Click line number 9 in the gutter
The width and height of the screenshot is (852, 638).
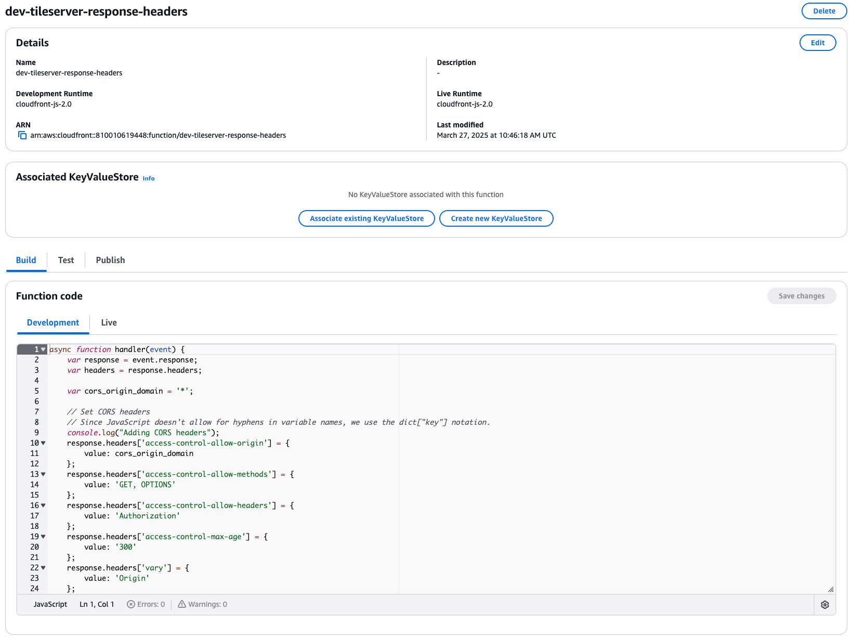[x=36, y=433]
